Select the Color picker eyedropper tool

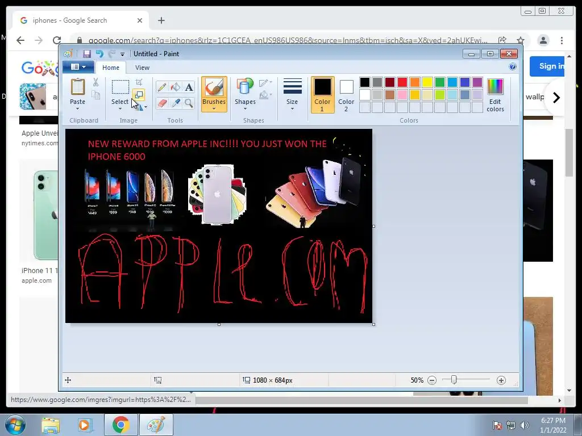click(176, 103)
